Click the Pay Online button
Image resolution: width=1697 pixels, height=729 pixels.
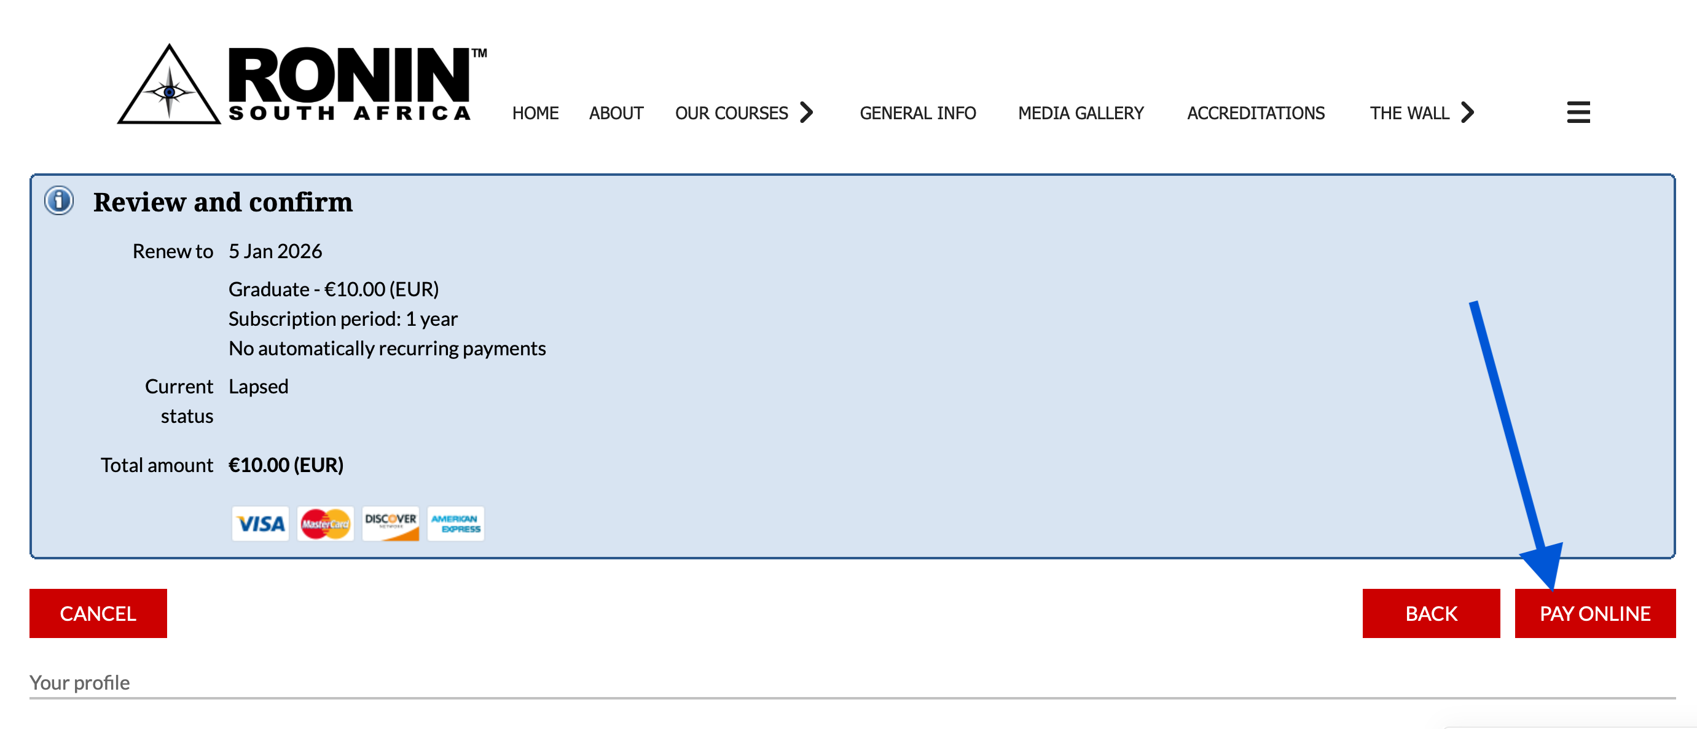1594,613
